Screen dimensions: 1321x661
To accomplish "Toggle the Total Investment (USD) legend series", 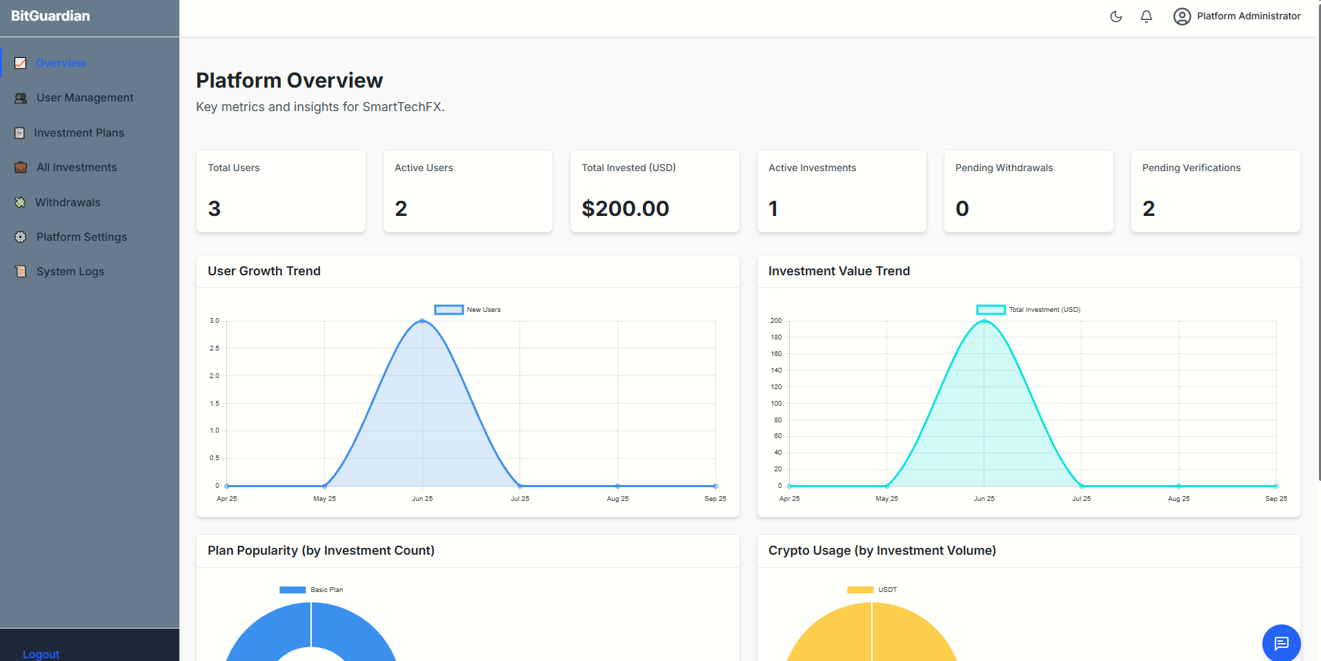I will click(x=1028, y=310).
